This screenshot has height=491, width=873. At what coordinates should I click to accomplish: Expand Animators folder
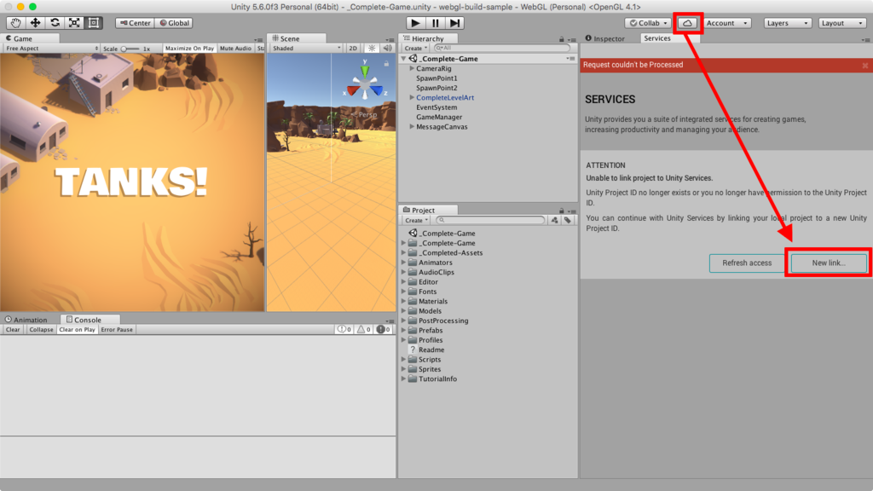pos(403,263)
